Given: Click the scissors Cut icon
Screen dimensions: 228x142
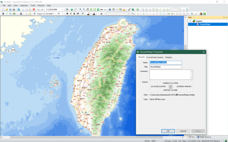Looking at the screenshot, I should pos(23,9).
